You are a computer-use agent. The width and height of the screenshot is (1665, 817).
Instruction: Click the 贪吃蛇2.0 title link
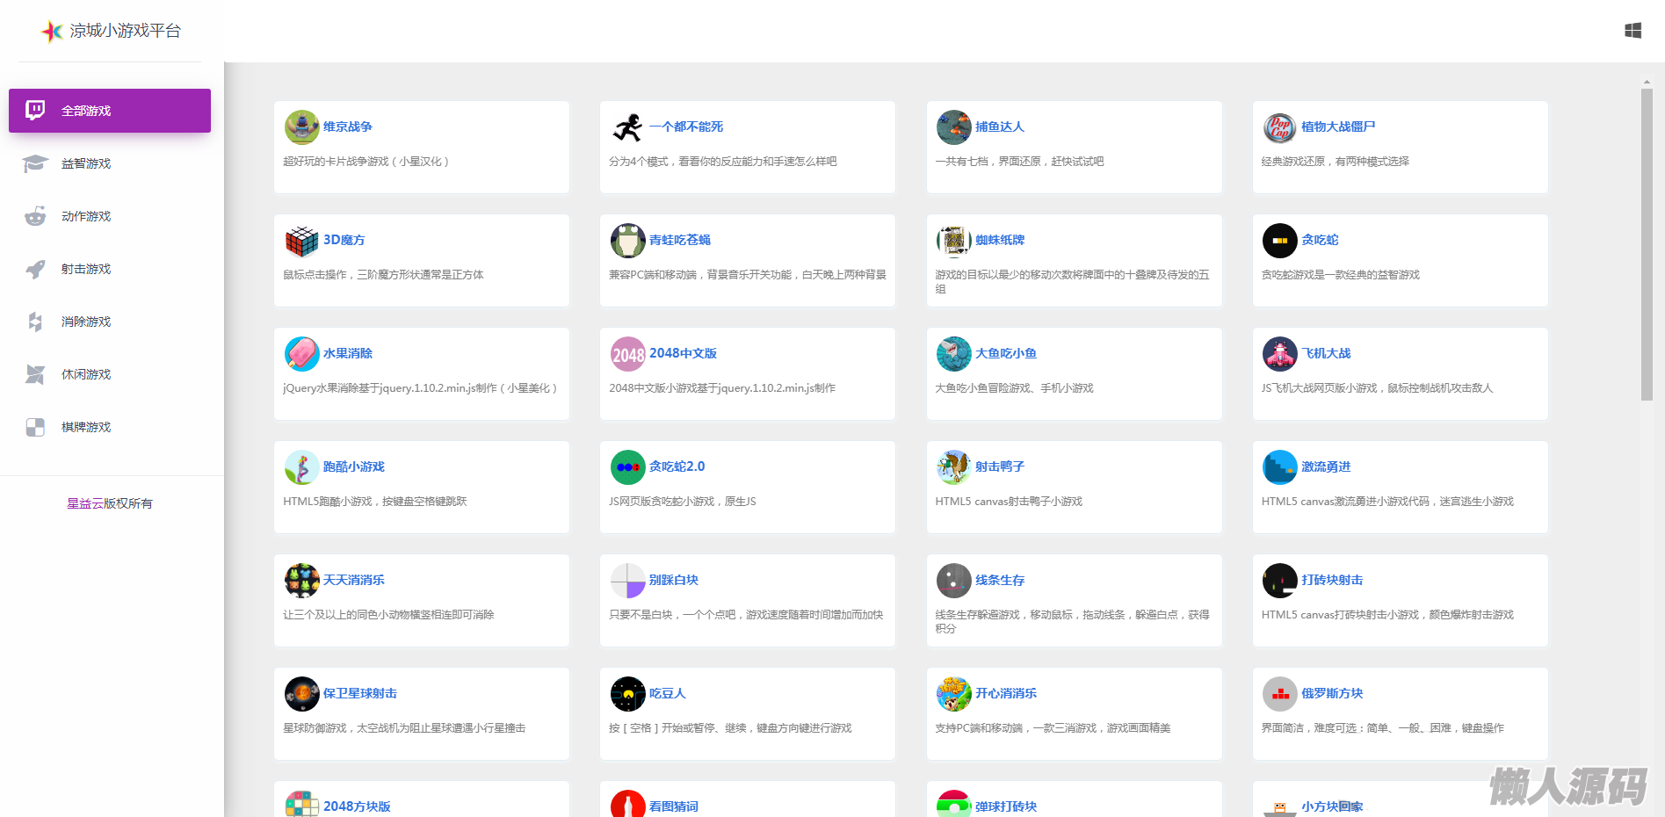[x=677, y=466]
